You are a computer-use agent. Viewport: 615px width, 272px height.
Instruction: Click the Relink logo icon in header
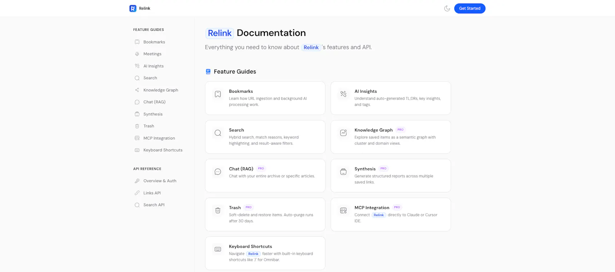[133, 8]
